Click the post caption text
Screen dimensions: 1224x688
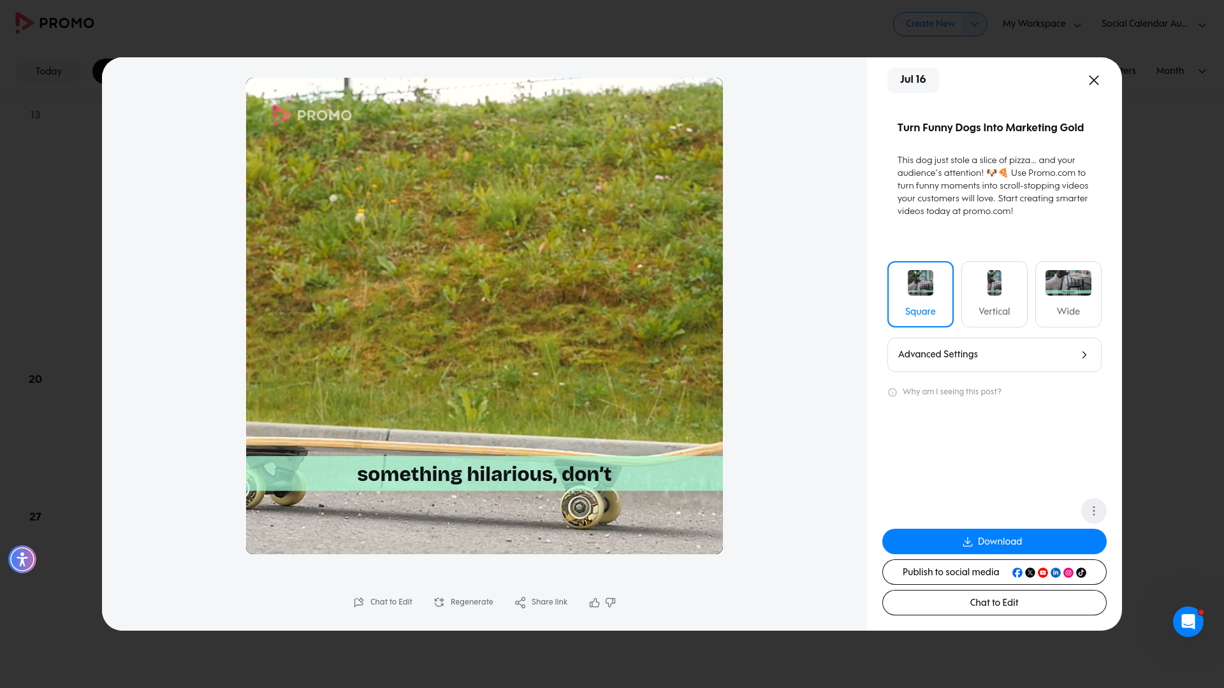click(x=993, y=186)
